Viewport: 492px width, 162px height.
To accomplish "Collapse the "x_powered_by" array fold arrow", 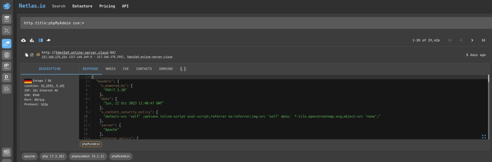I will (x=89, y=86).
